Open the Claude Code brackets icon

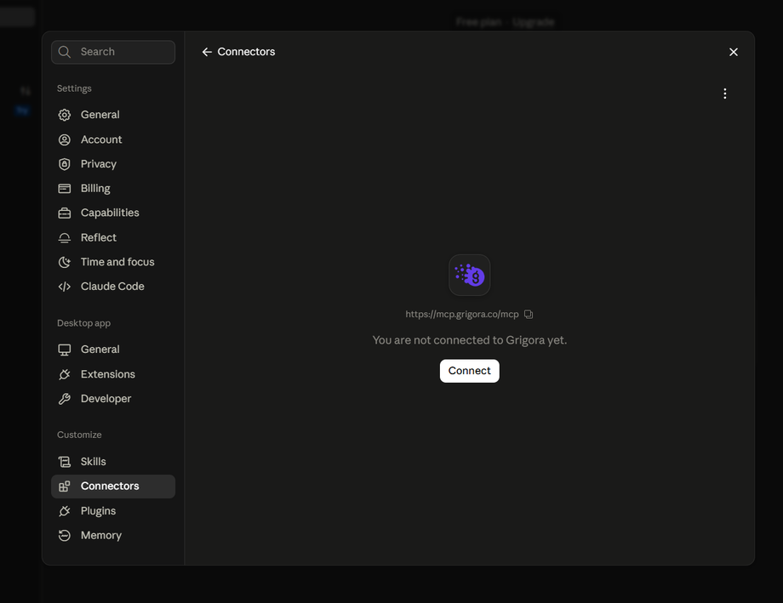(65, 287)
